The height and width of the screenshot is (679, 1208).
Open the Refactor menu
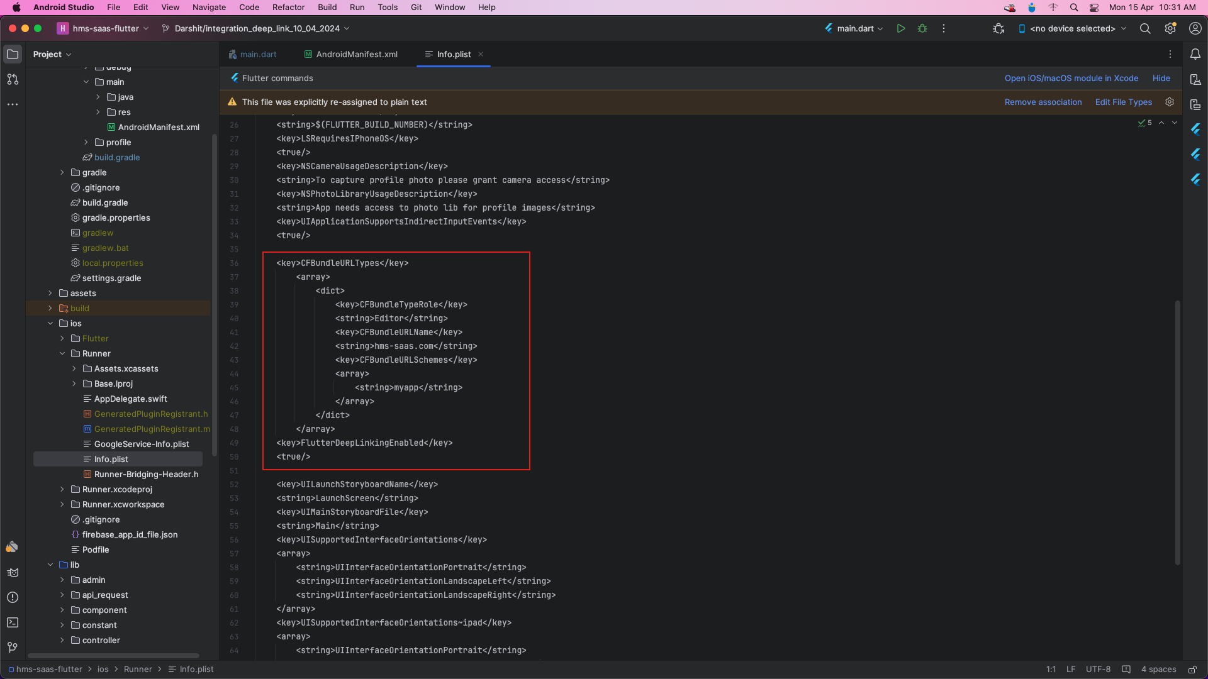tap(288, 7)
